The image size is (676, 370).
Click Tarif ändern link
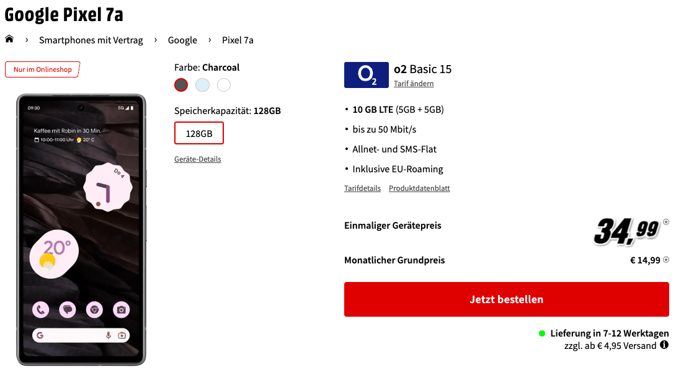click(x=414, y=84)
